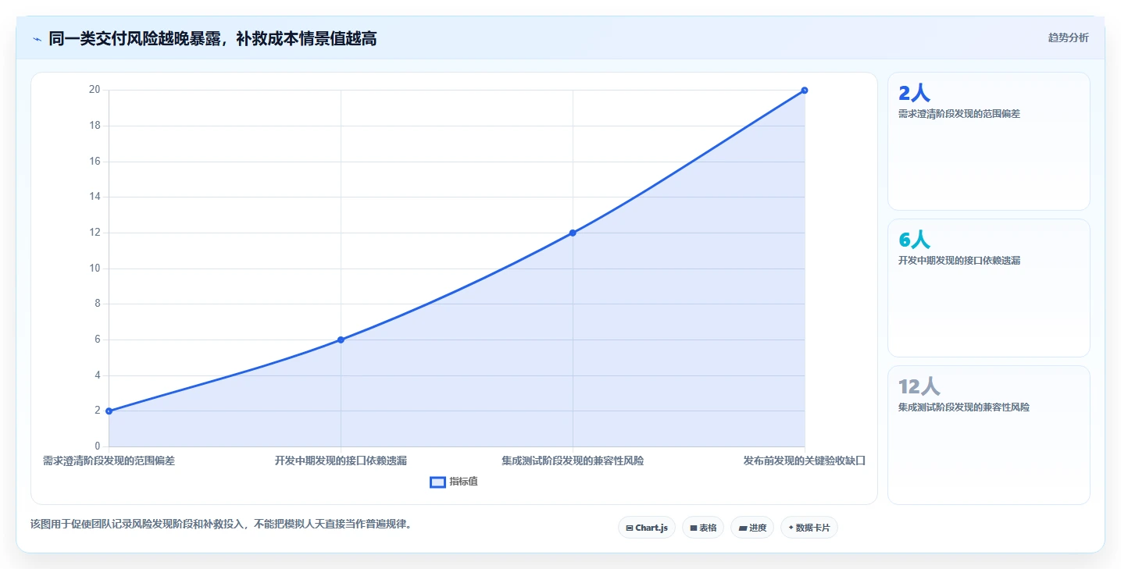
Task: Select the Chart.js tag chip
Action: point(646,528)
